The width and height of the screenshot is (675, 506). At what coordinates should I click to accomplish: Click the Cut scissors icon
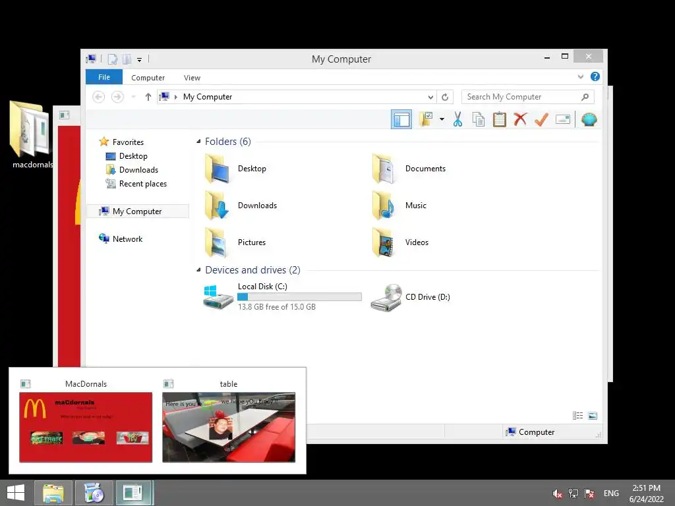pos(457,119)
